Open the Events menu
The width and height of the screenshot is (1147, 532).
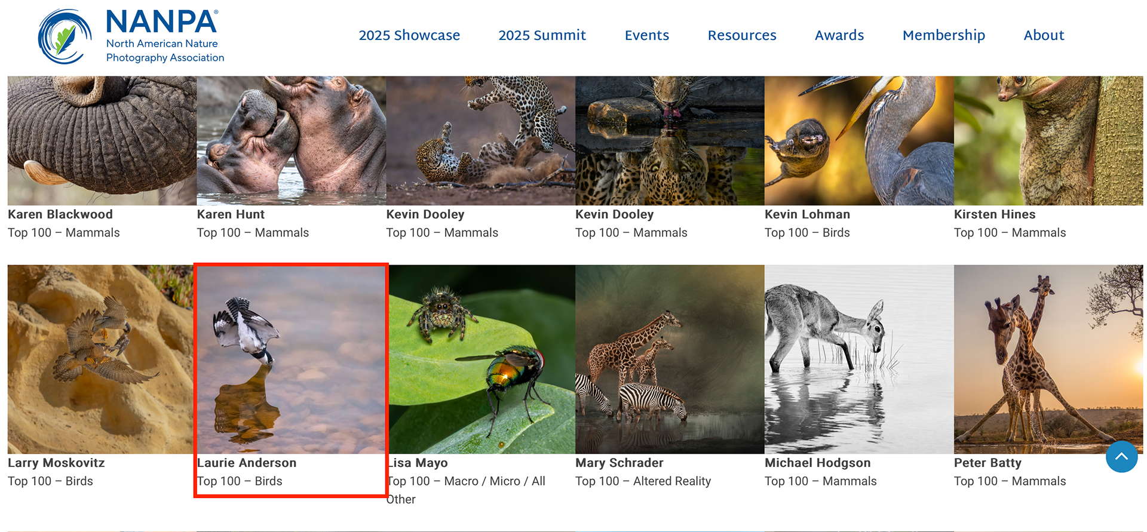click(647, 35)
